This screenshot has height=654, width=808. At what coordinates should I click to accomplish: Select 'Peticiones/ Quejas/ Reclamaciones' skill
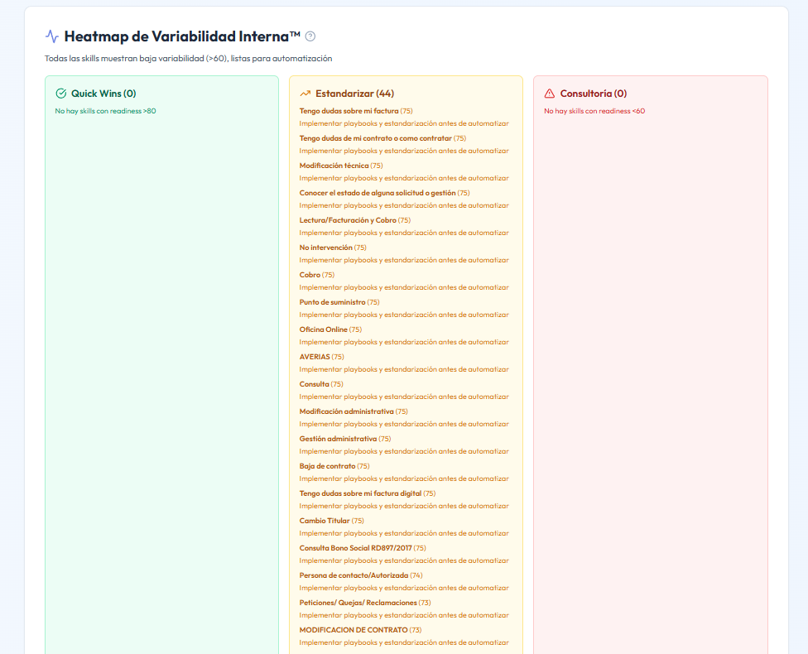click(358, 603)
